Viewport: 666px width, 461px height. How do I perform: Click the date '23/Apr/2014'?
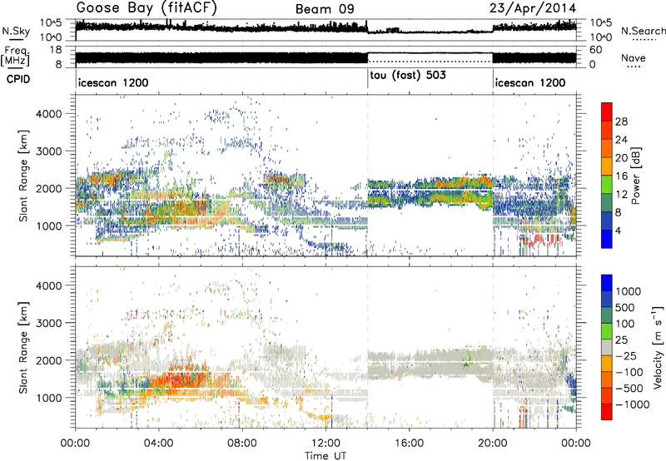533,8
